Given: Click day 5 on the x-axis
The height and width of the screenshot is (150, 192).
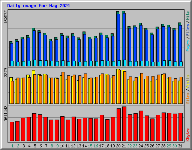Looking at the screenshot, I should (35, 146).
